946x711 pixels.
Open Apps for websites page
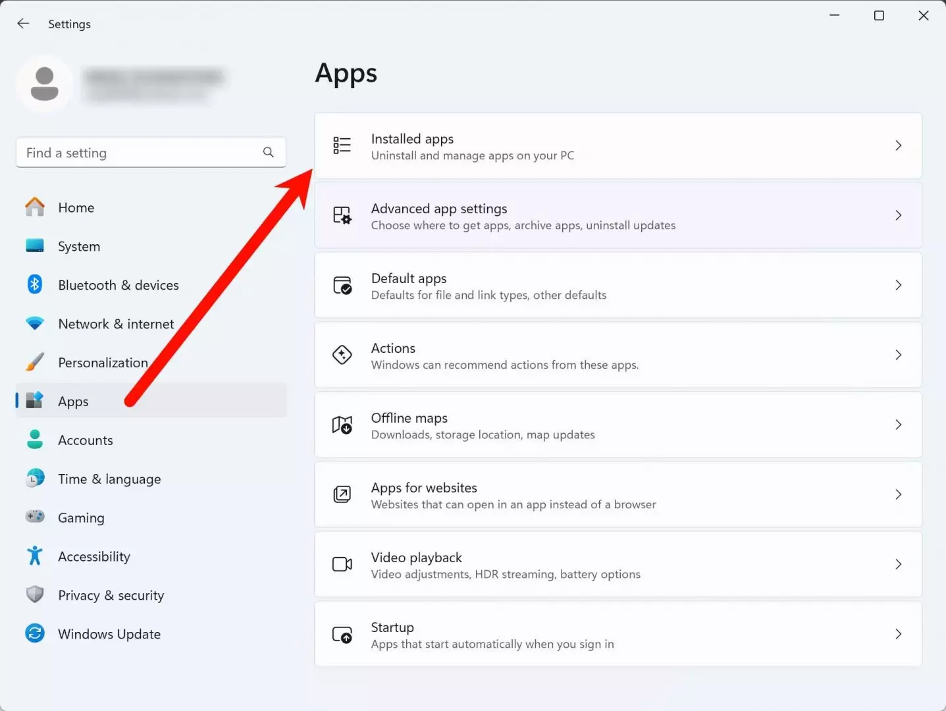point(618,494)
